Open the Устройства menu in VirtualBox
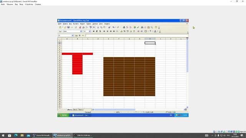 (x=29, y=4)
